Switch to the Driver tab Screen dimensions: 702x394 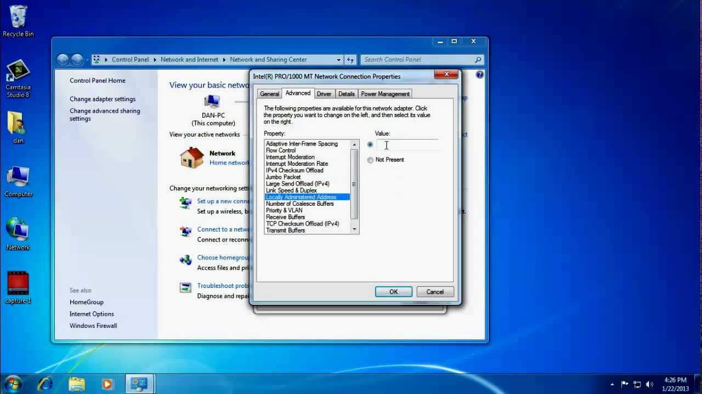click(x=324, y=94)
